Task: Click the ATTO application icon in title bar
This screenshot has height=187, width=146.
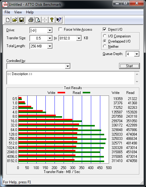Action: [x=5, y=5]
